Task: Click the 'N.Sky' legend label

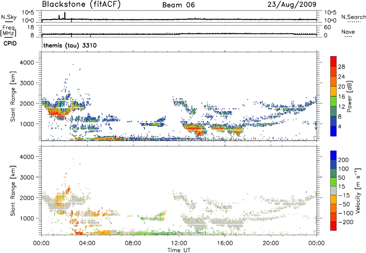Action: pos(9,17)
